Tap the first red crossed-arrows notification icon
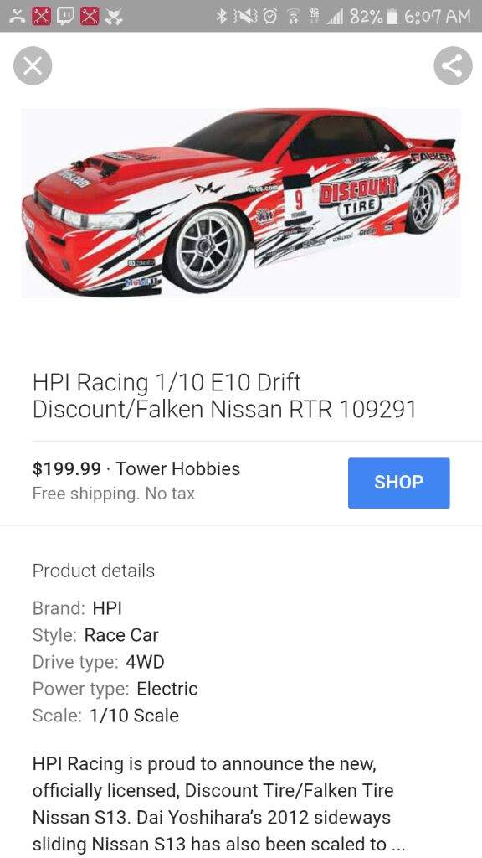Image resolution: width=482 pixels, height=858 pixels. [42, 17]
